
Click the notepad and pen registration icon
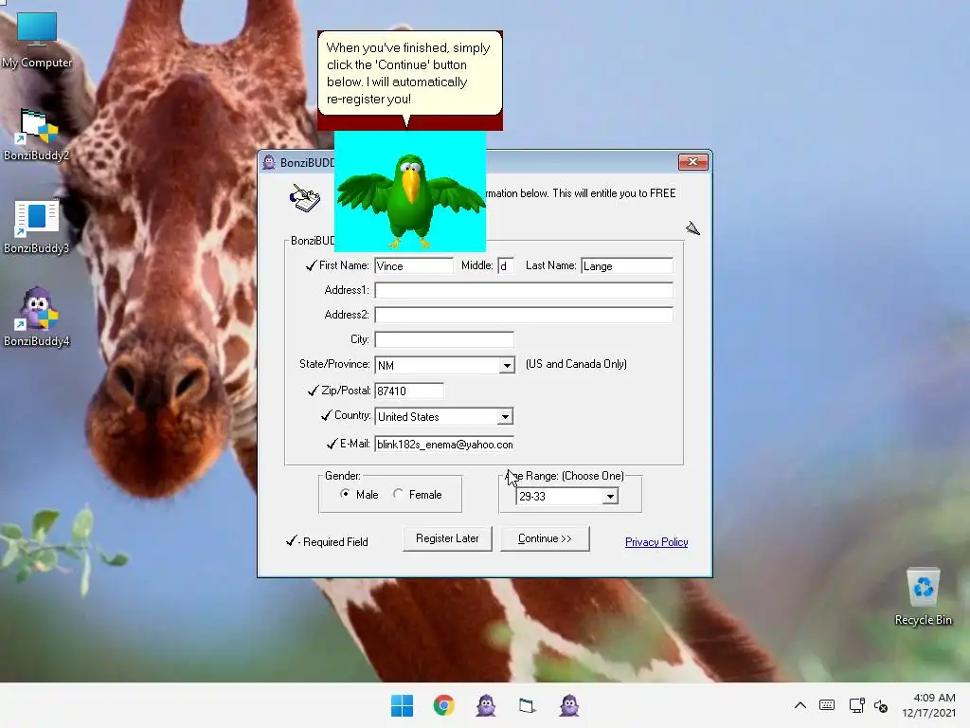pos(305,198)
